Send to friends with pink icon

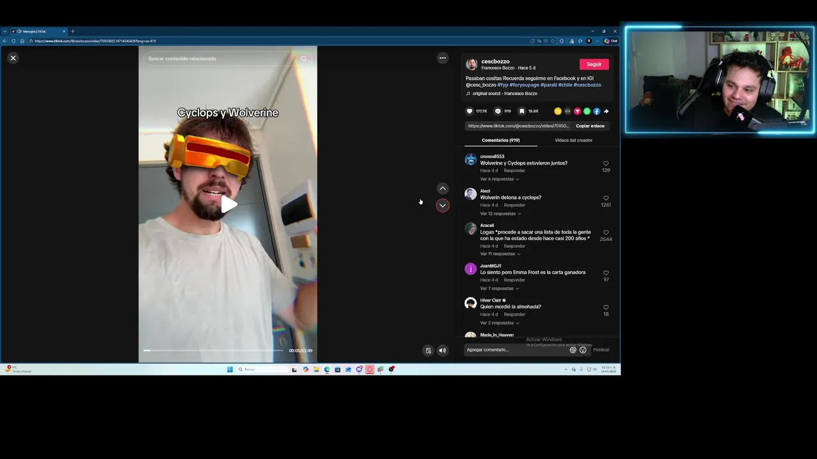[577, 111]
